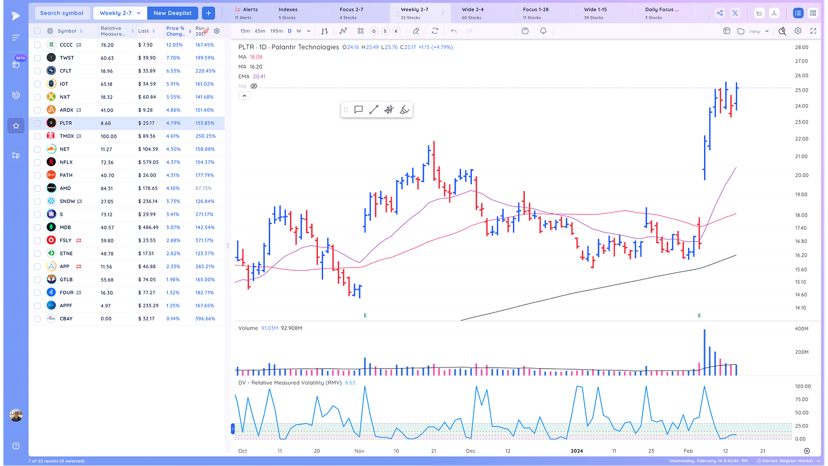Open the Weekly 2-7 deeplist dropdown
Viewport: 828px width, 466px height.
(120, 13)
